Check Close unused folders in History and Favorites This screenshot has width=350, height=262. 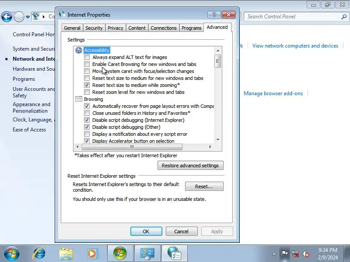(x=87, y=113)
